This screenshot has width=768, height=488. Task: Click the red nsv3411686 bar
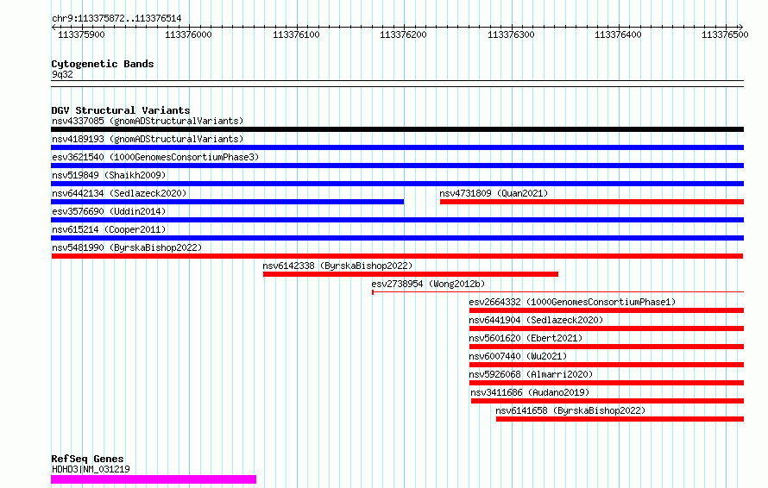[x=607, y=402]
